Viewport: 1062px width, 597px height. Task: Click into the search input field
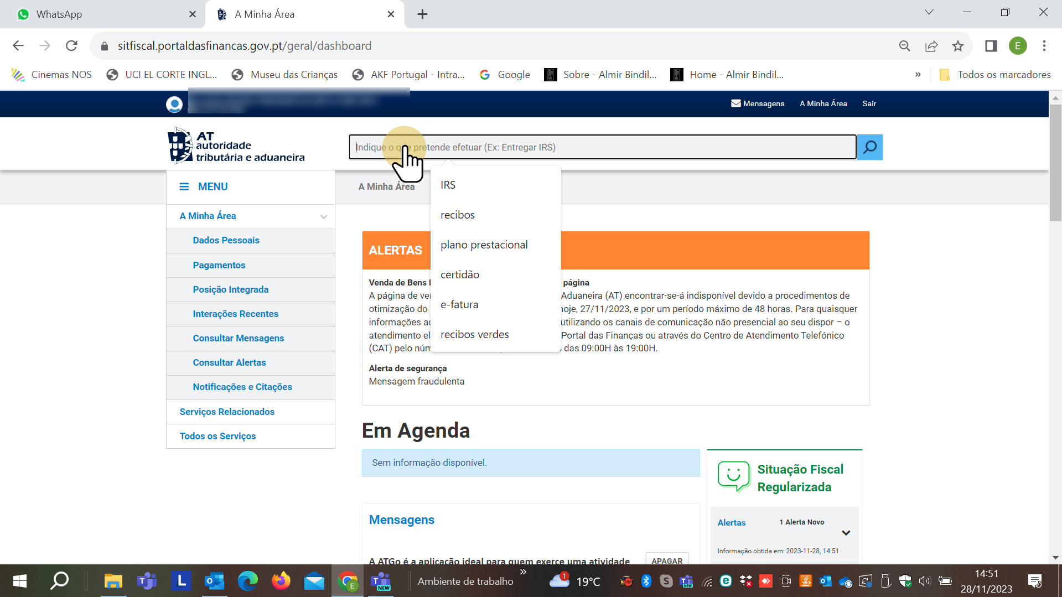tap(602, 147)
